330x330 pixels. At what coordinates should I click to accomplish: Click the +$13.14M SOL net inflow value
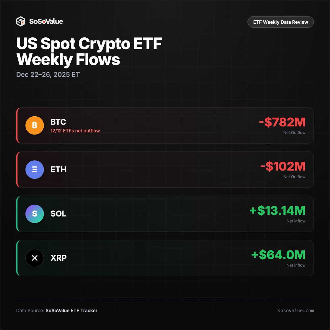pos(277,211)
